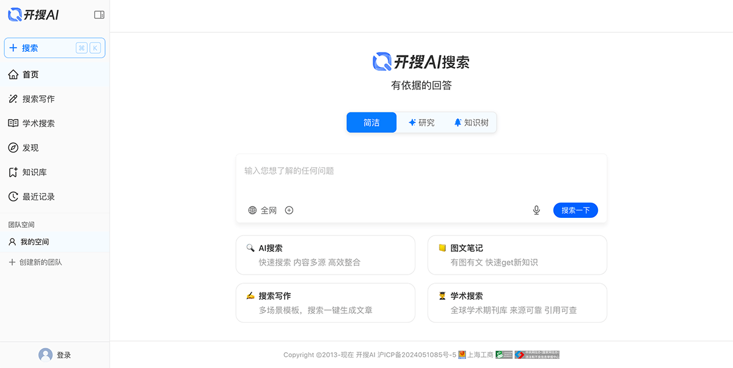
Task: Select 我的空间 under 团队空间
Action: (x=54, y=242)
